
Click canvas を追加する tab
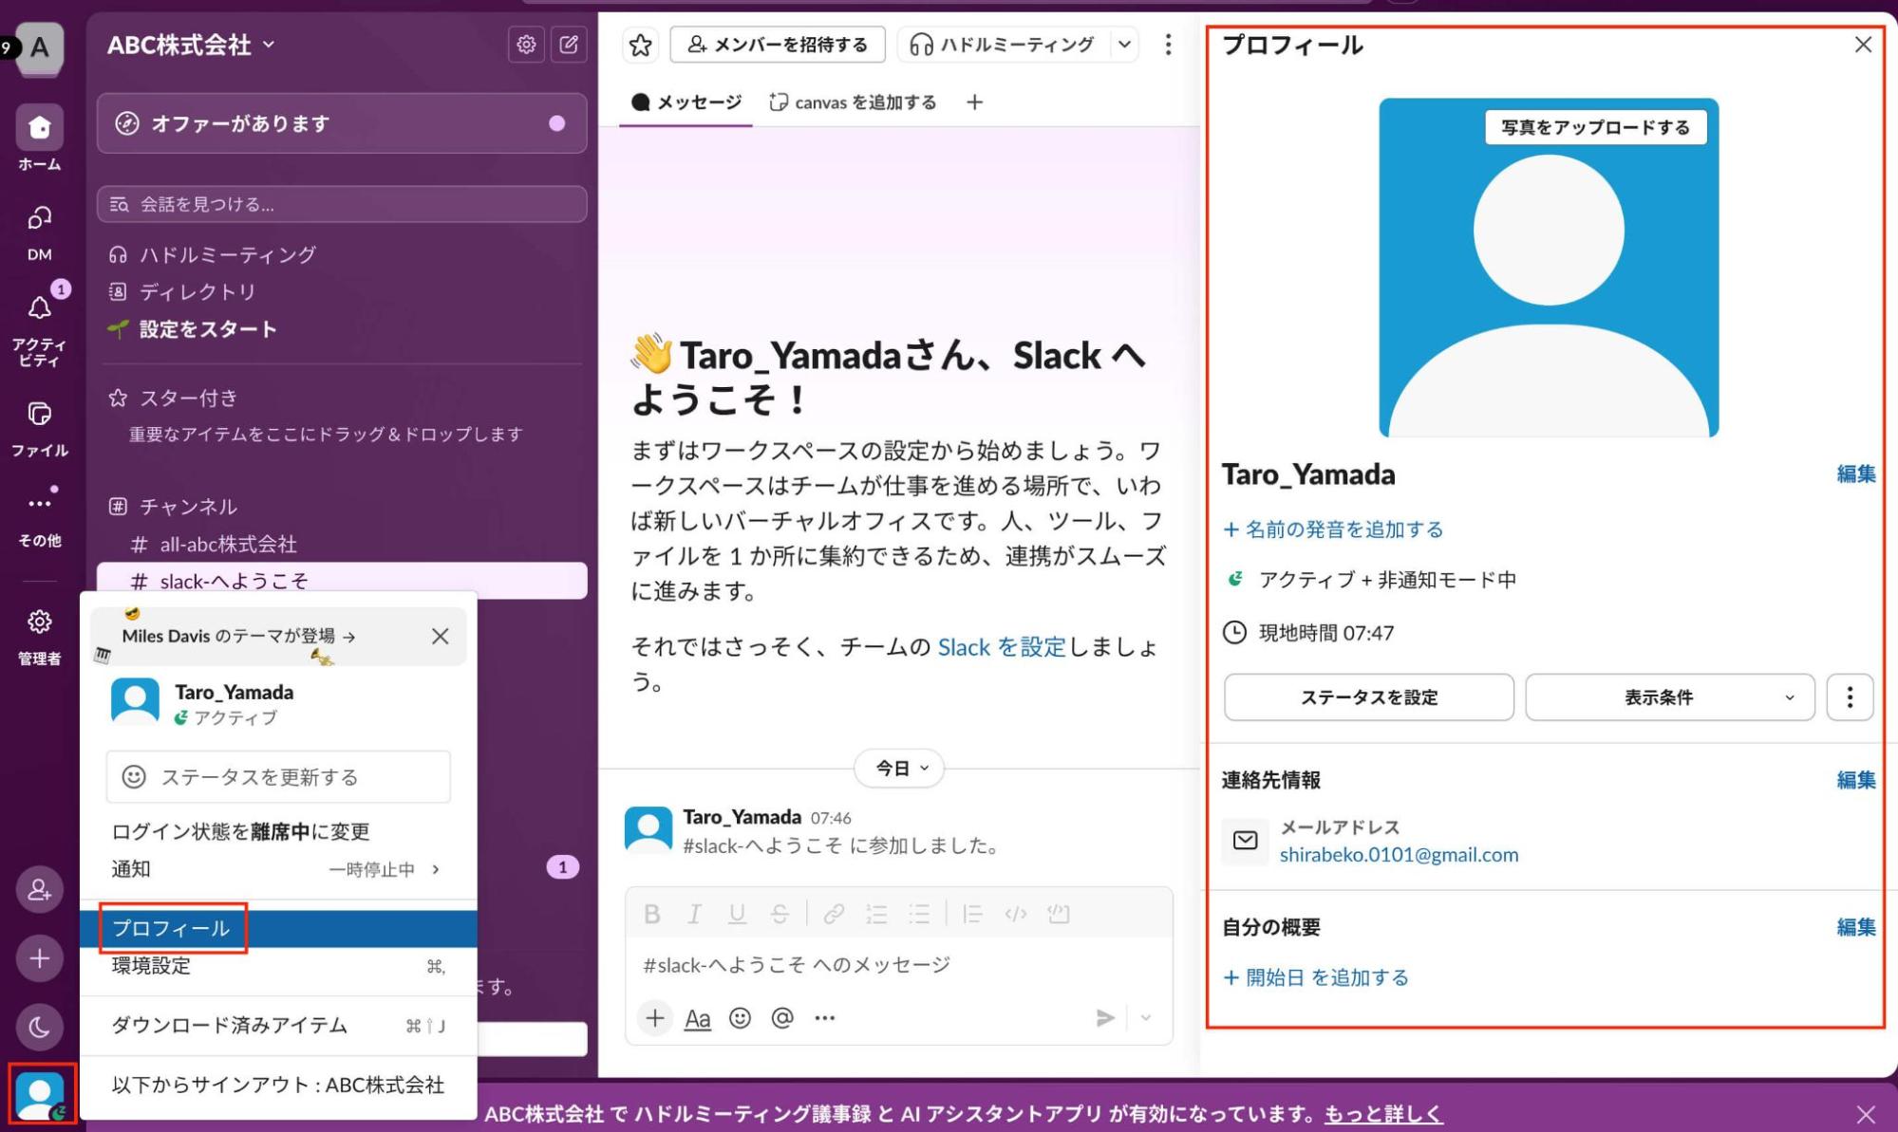coord(853,102)
